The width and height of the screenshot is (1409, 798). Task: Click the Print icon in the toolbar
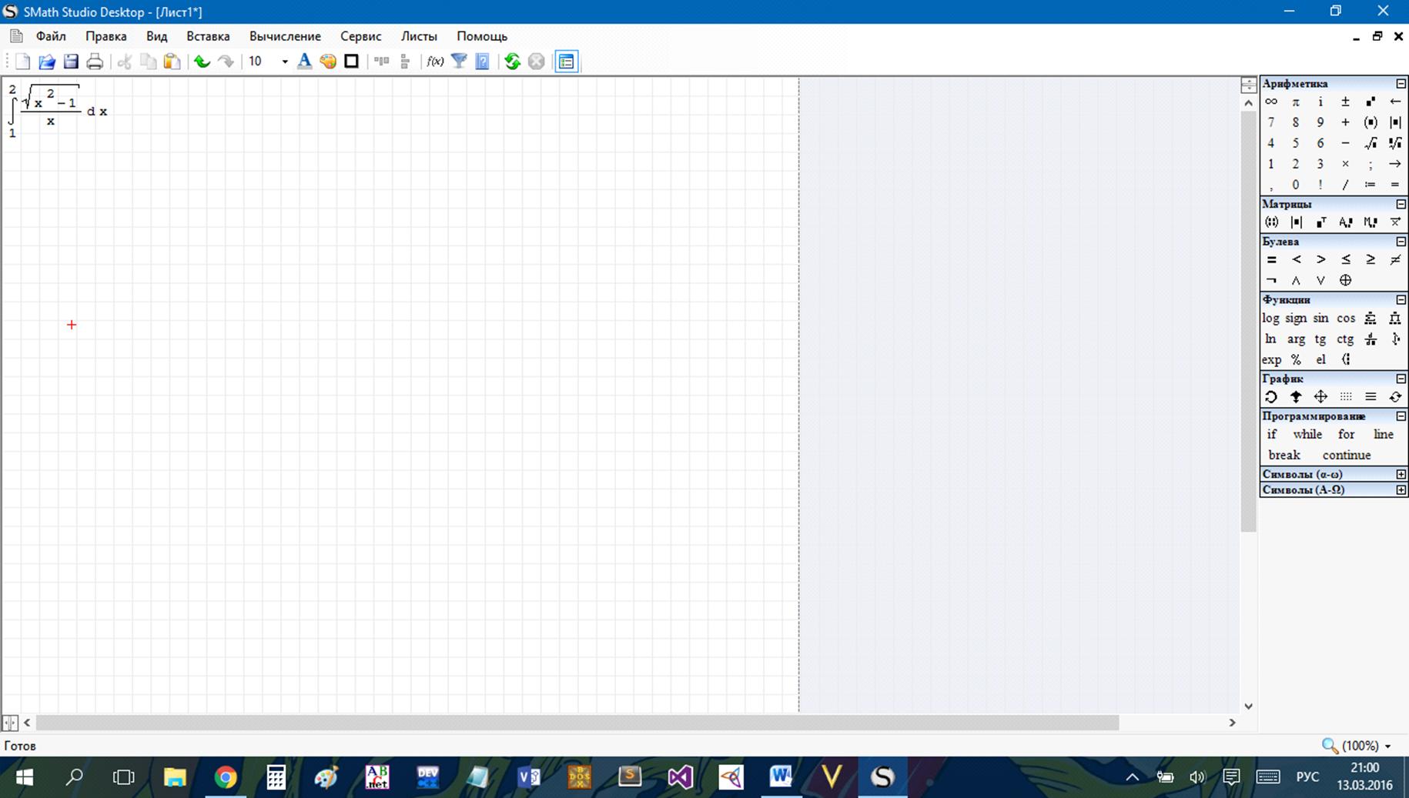(95, 62)
